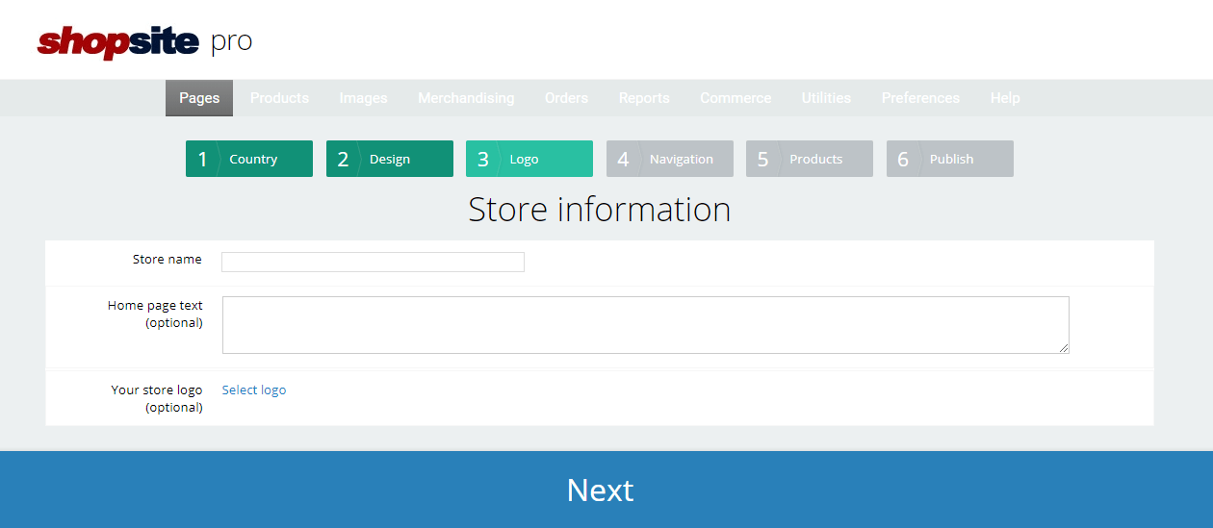
Task: Jump to wizard step 5 Products
Action: click(810, 159)
